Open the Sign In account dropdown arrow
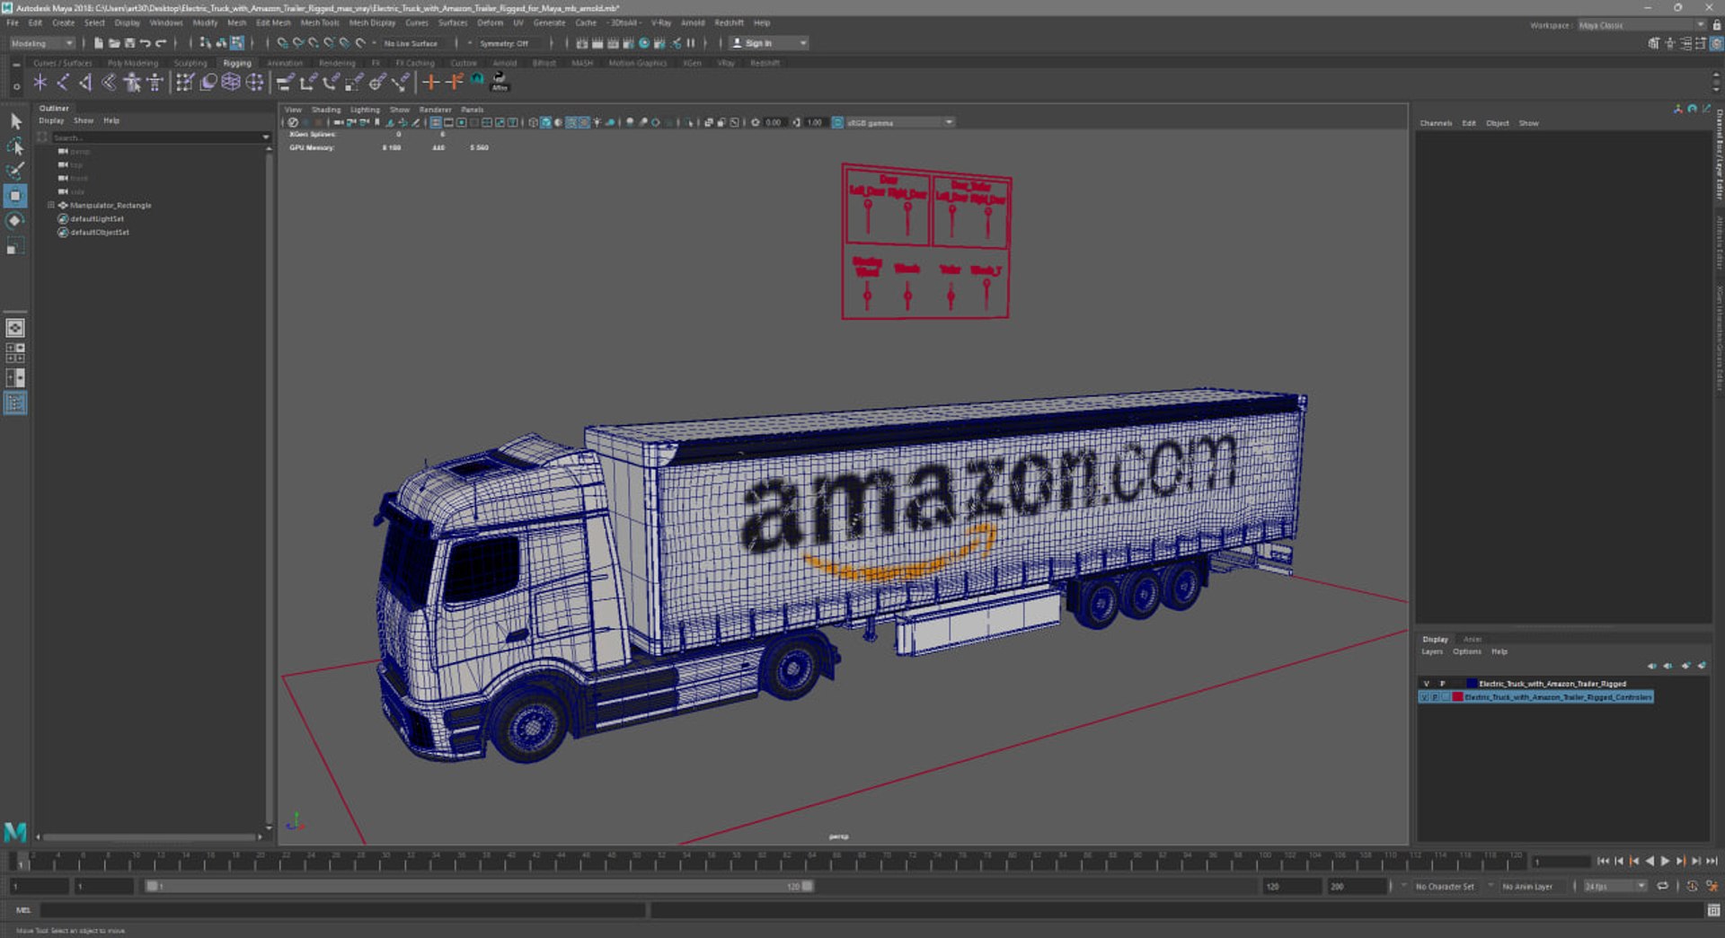 point(802,43)
